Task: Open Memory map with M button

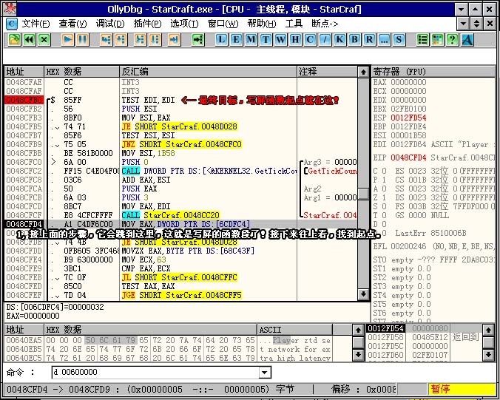Action: [251, 40]
